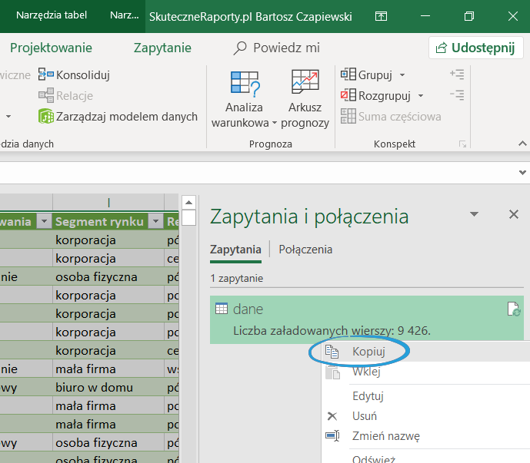The width and height of the screenshot is (530, 463).
Task: Expand the Rozgrupuj dropdown arrow
Action: pos(421,96)
